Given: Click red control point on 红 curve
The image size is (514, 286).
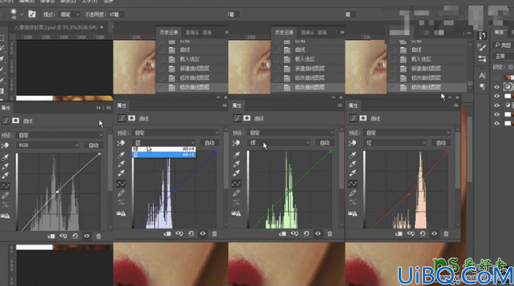Looking at the screenshot, I should coord(408,194).
